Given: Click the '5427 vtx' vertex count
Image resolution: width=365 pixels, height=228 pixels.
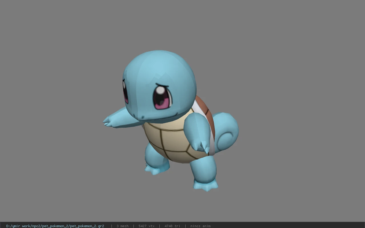Looking at the screenshot, I should tap(147, 226).
